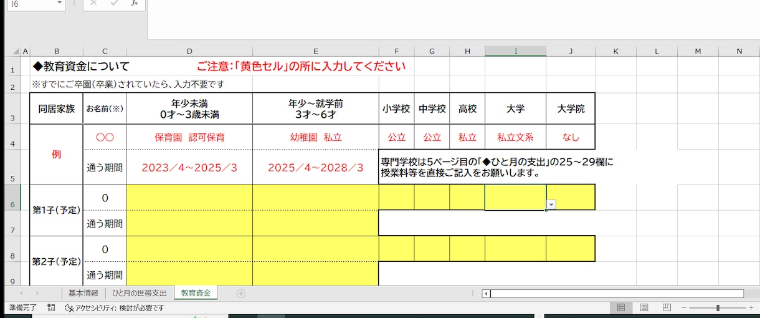Click the 専門学校 note text
Screen dimensions: 760x318
[497, 167]
